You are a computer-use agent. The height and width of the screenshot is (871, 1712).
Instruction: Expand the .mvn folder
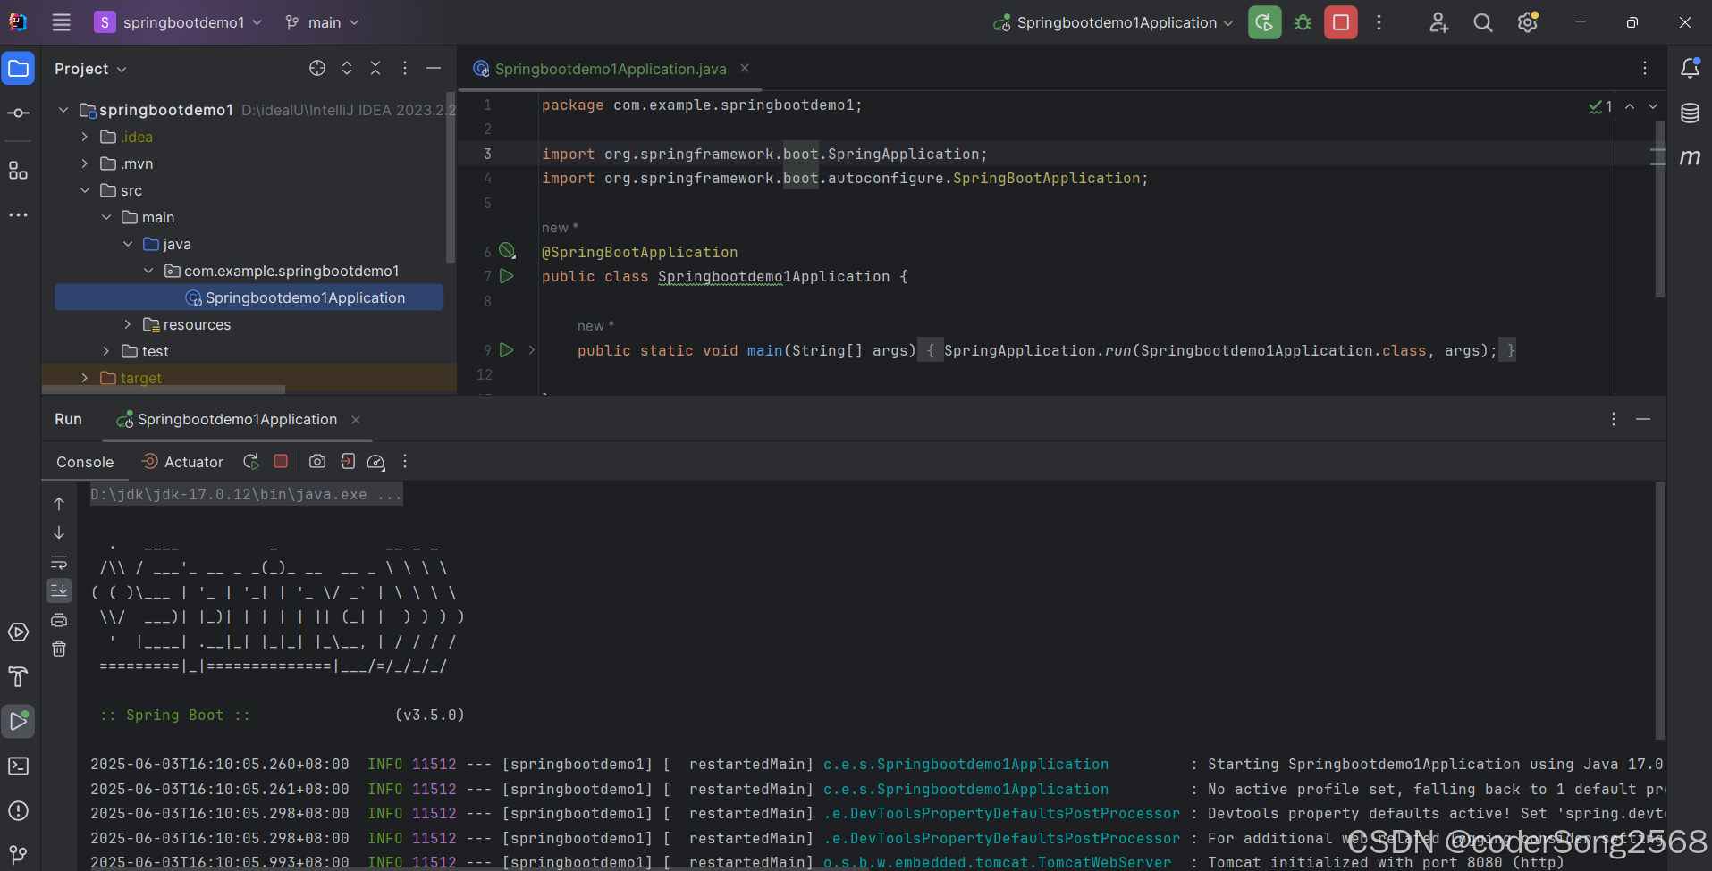coord(84,163)
